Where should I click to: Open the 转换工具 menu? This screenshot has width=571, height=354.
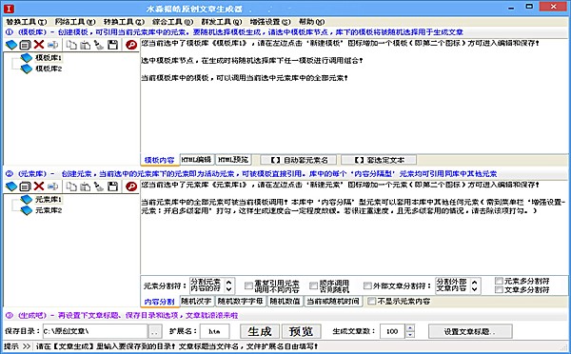(x=124, y=22)
